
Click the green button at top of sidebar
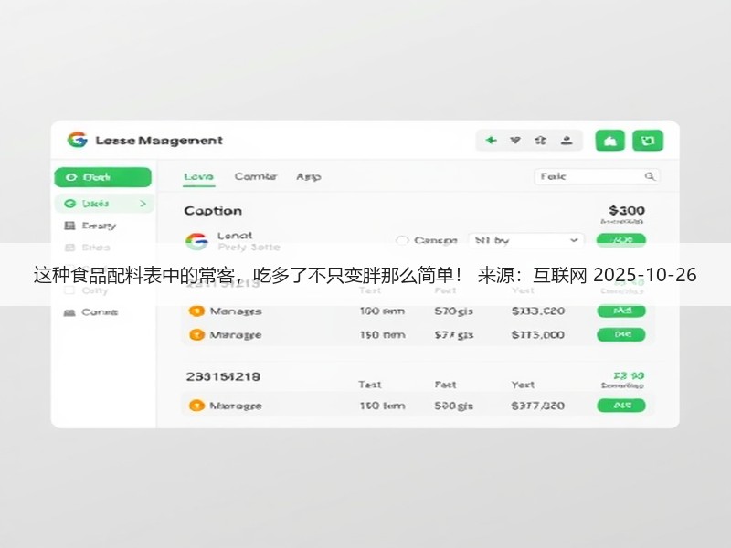click(x=103, y=177)
